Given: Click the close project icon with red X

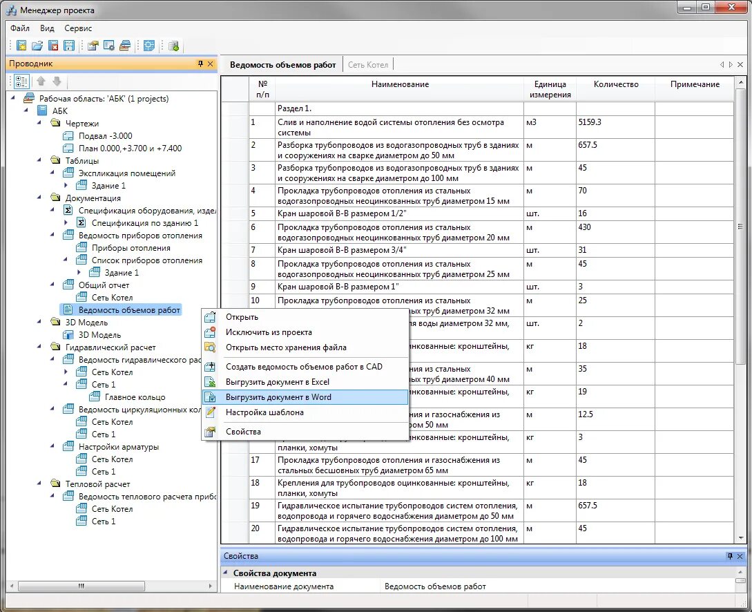Looking at the screenshot, I should click(x=53, y=46).
